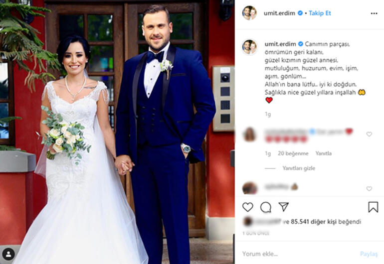Click the header profile avatar
This screenshot has height=264, width=384.
[x=249, y=13]
